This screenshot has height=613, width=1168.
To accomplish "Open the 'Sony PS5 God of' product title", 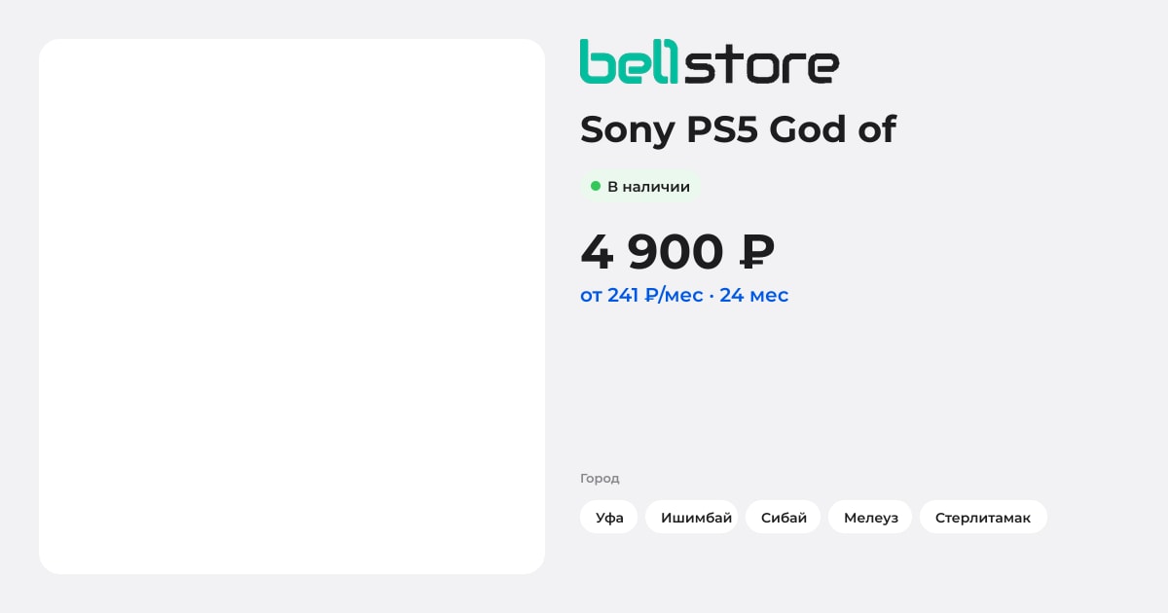I will (738, 129).
